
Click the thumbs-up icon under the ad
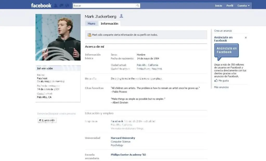pyautogui.click(x=216, y=81)
